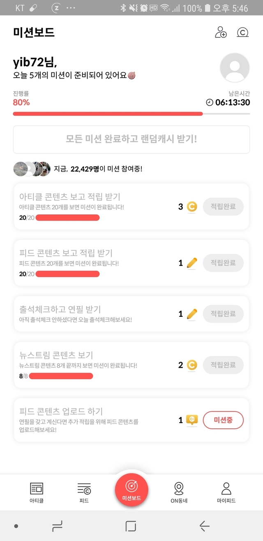Tap the add friend icon

[221, 33]
